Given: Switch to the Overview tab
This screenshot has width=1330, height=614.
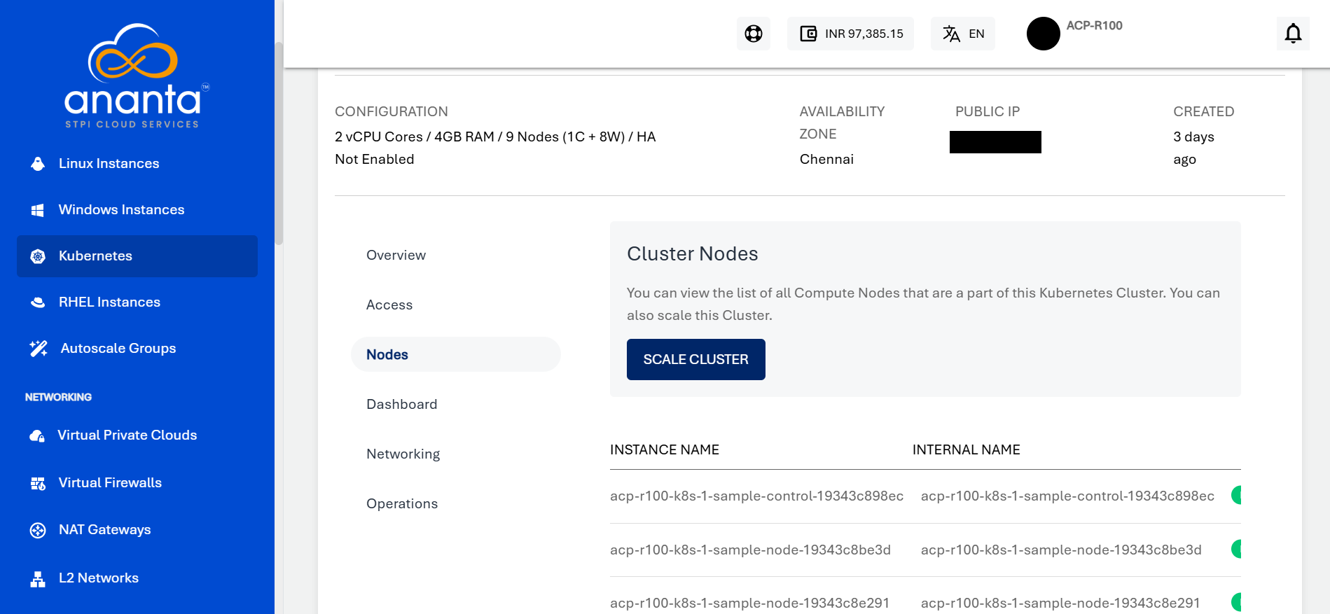Looking at the screenshot, I should 396,255.
